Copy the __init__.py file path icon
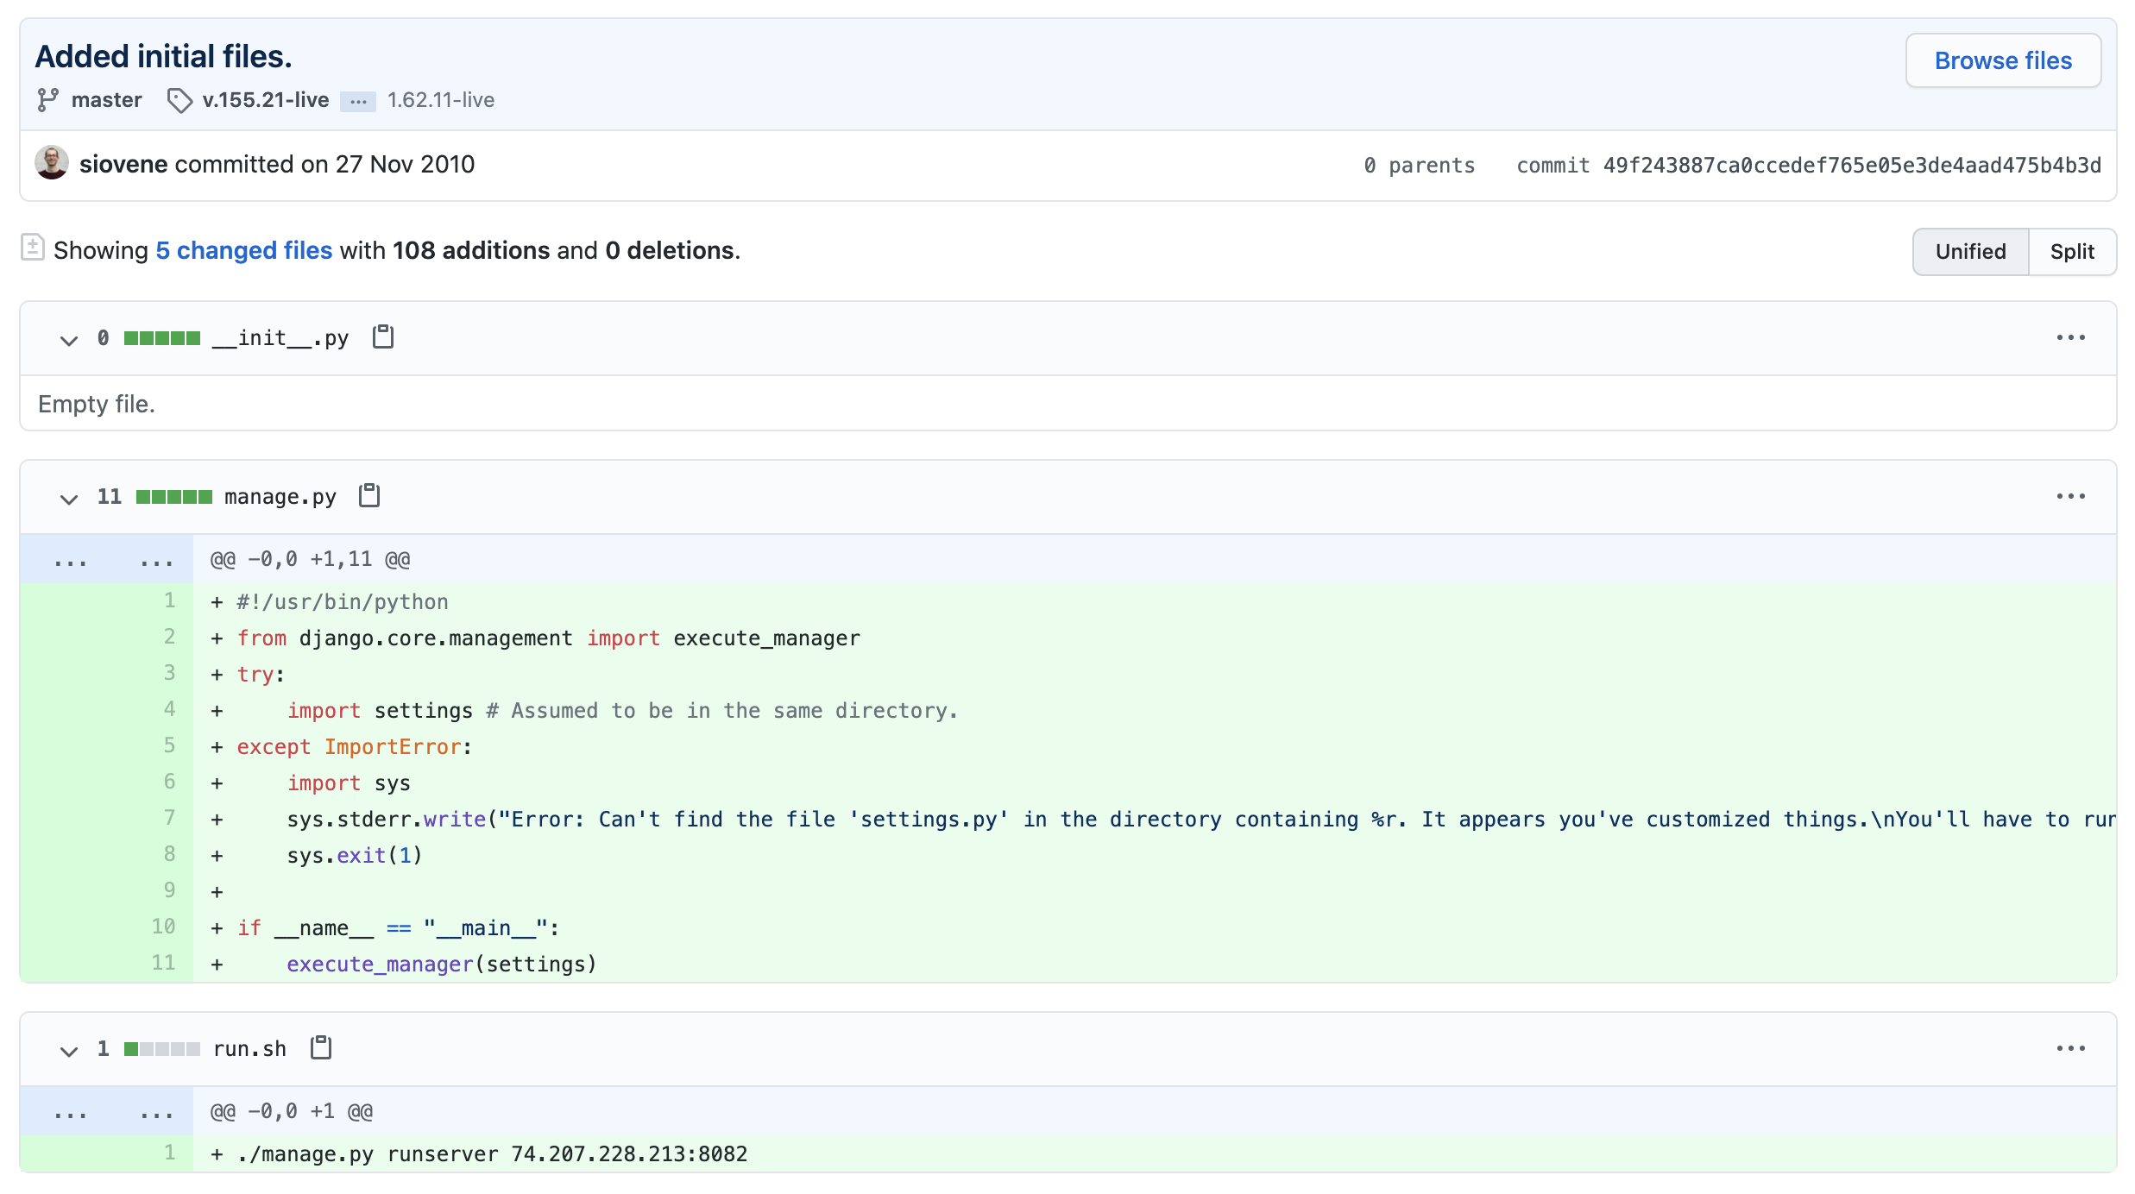The image size is (2135, 1194). click(x=383, y=337)
